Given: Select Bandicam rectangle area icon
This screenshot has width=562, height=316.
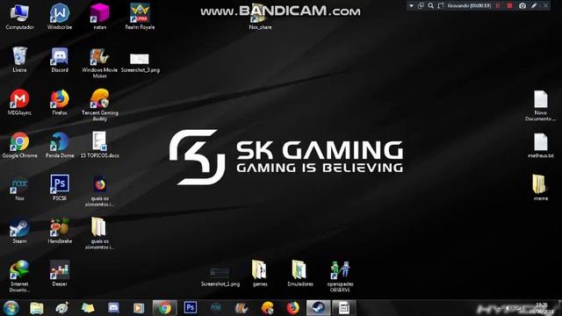Looking at the screenshot, I should pos(441,6).
